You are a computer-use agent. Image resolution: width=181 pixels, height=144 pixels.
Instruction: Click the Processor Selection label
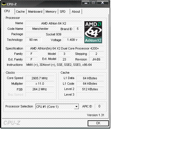tap(19, 106)
